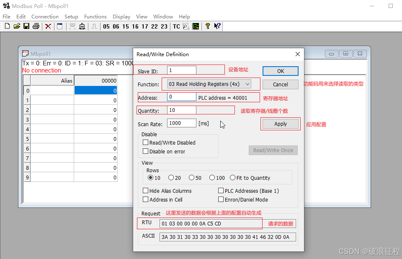The width and height of the screenshot is (402, 259).
Task: Click the Print toolbar icon
Action: [x=36, y=26]
